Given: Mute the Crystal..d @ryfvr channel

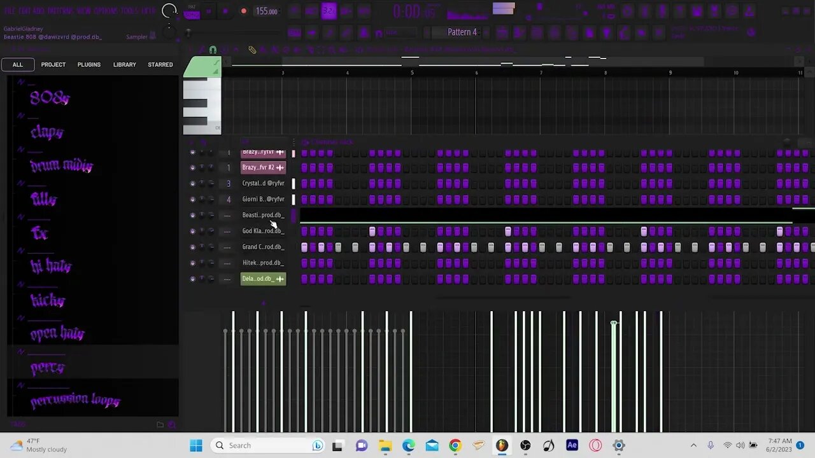Looking at the screenshot, I should [x=192, y=183].
